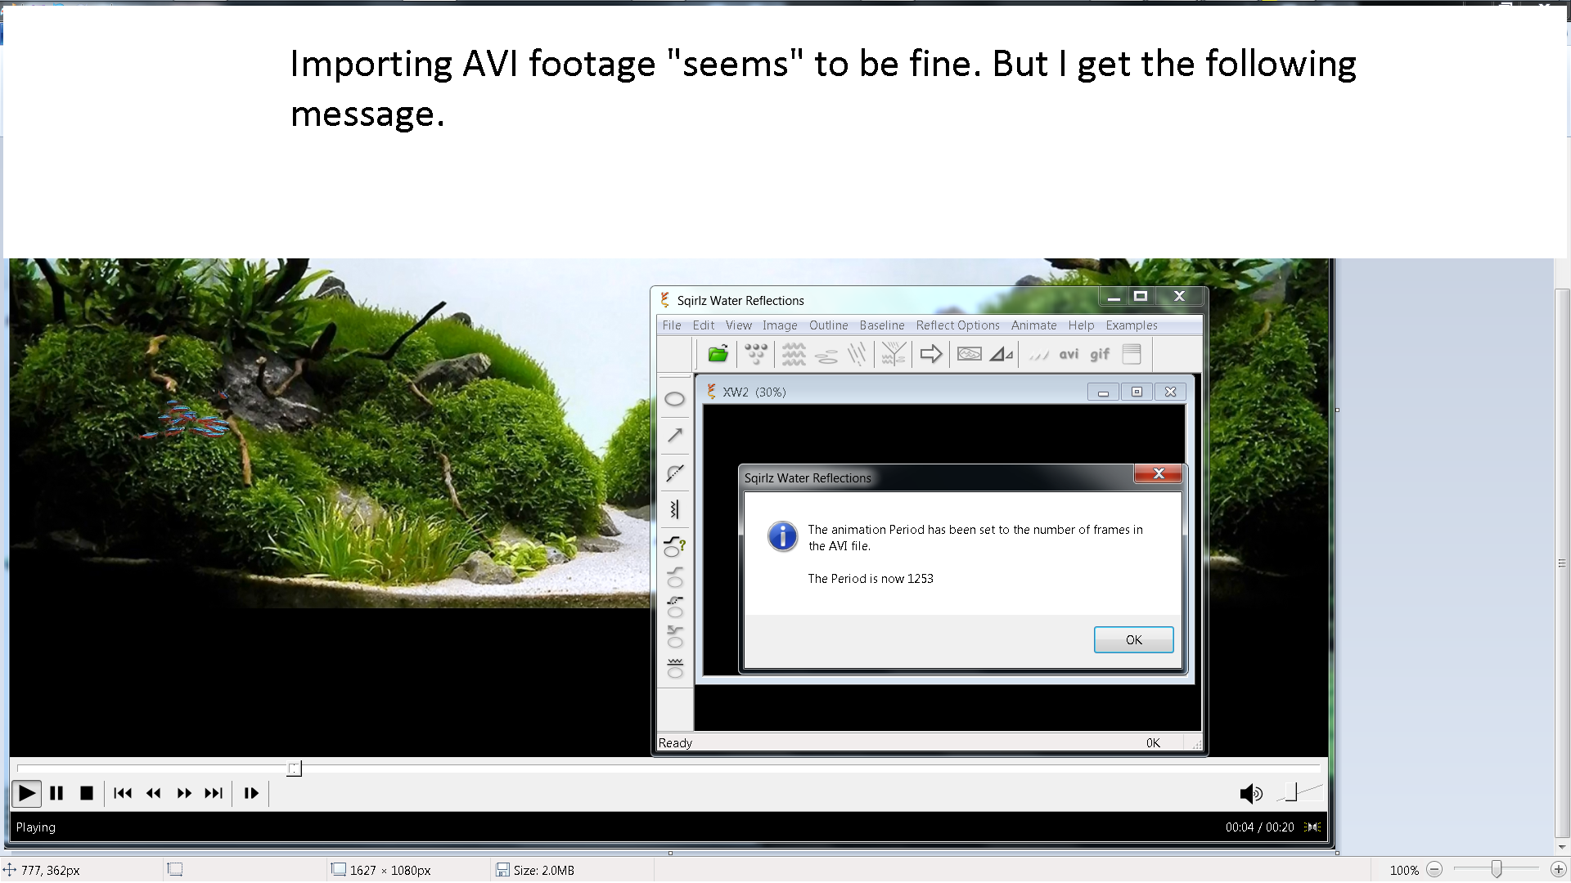Viewport: 1571px width, 883px height.
Task: Click the help outline tool with question mark
Action: (x=674, y=545)
